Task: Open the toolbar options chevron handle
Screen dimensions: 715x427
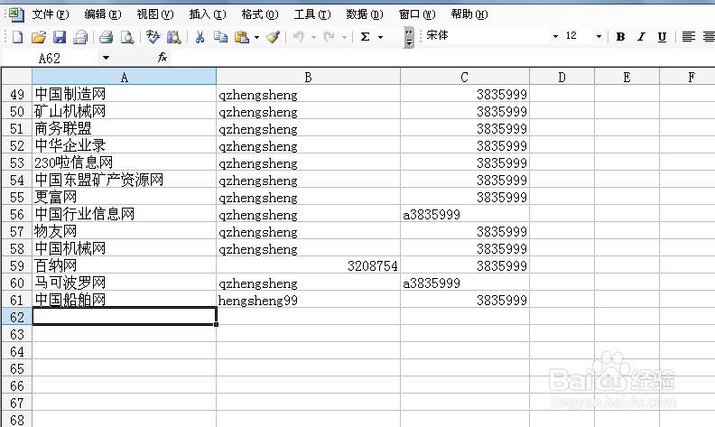Action: 409,37
